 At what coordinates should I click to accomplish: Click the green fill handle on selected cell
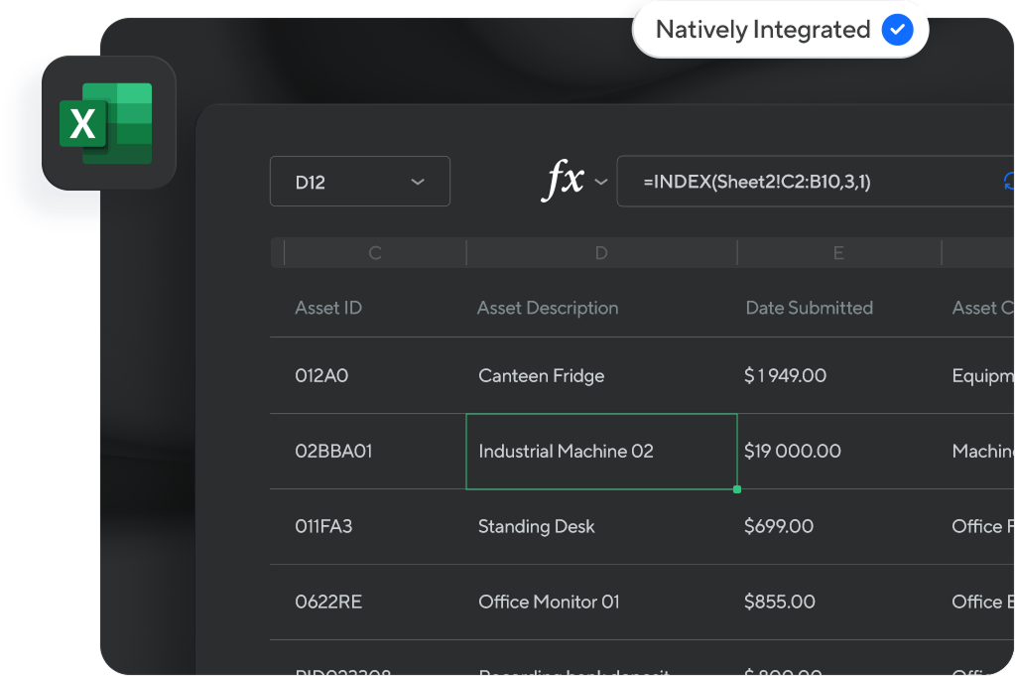pyautogui.click(x=736, y=489)
